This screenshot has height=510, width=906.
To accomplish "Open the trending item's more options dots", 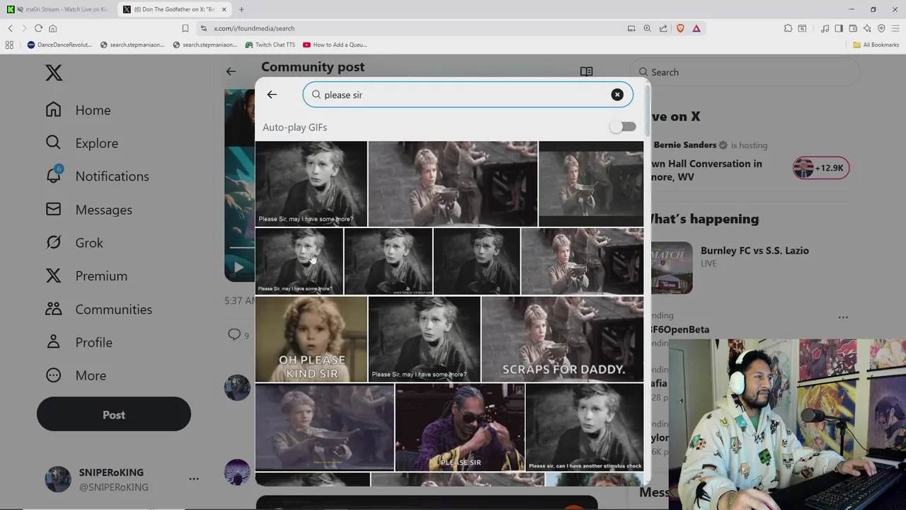I will pos(843,317).
